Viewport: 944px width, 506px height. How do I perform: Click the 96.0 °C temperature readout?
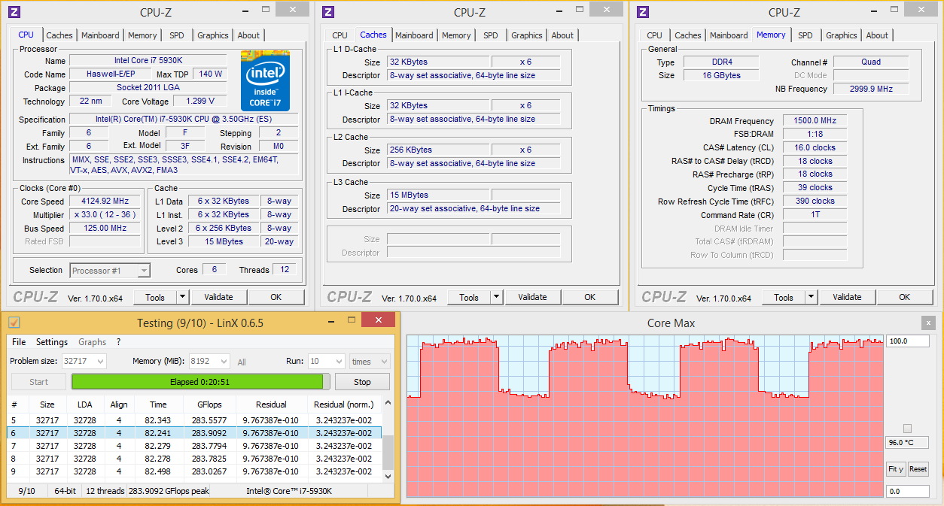(907, 443)
